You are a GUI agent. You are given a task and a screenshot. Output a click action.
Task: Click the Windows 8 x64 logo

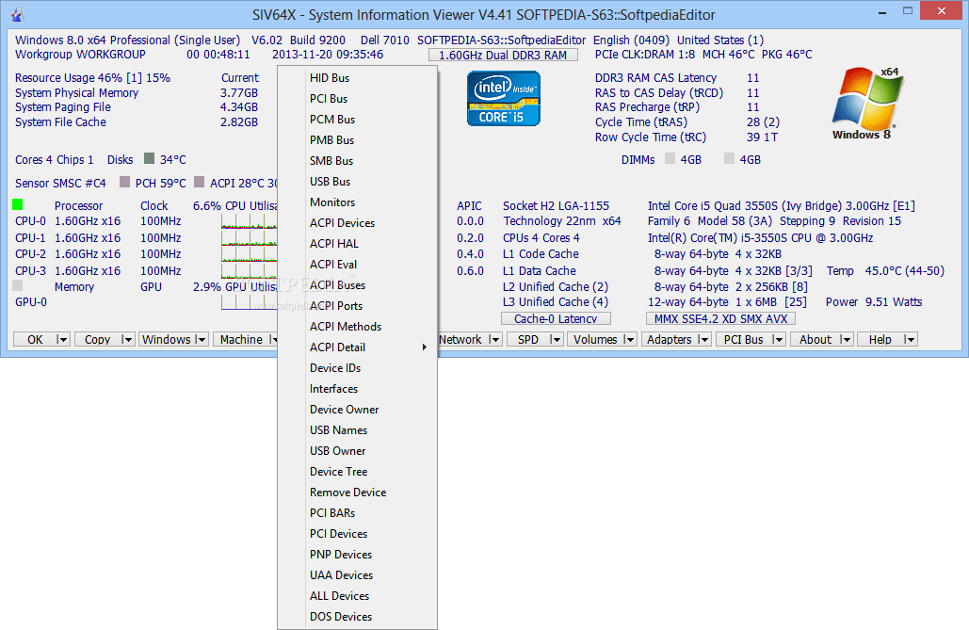[x=866, y=104]
